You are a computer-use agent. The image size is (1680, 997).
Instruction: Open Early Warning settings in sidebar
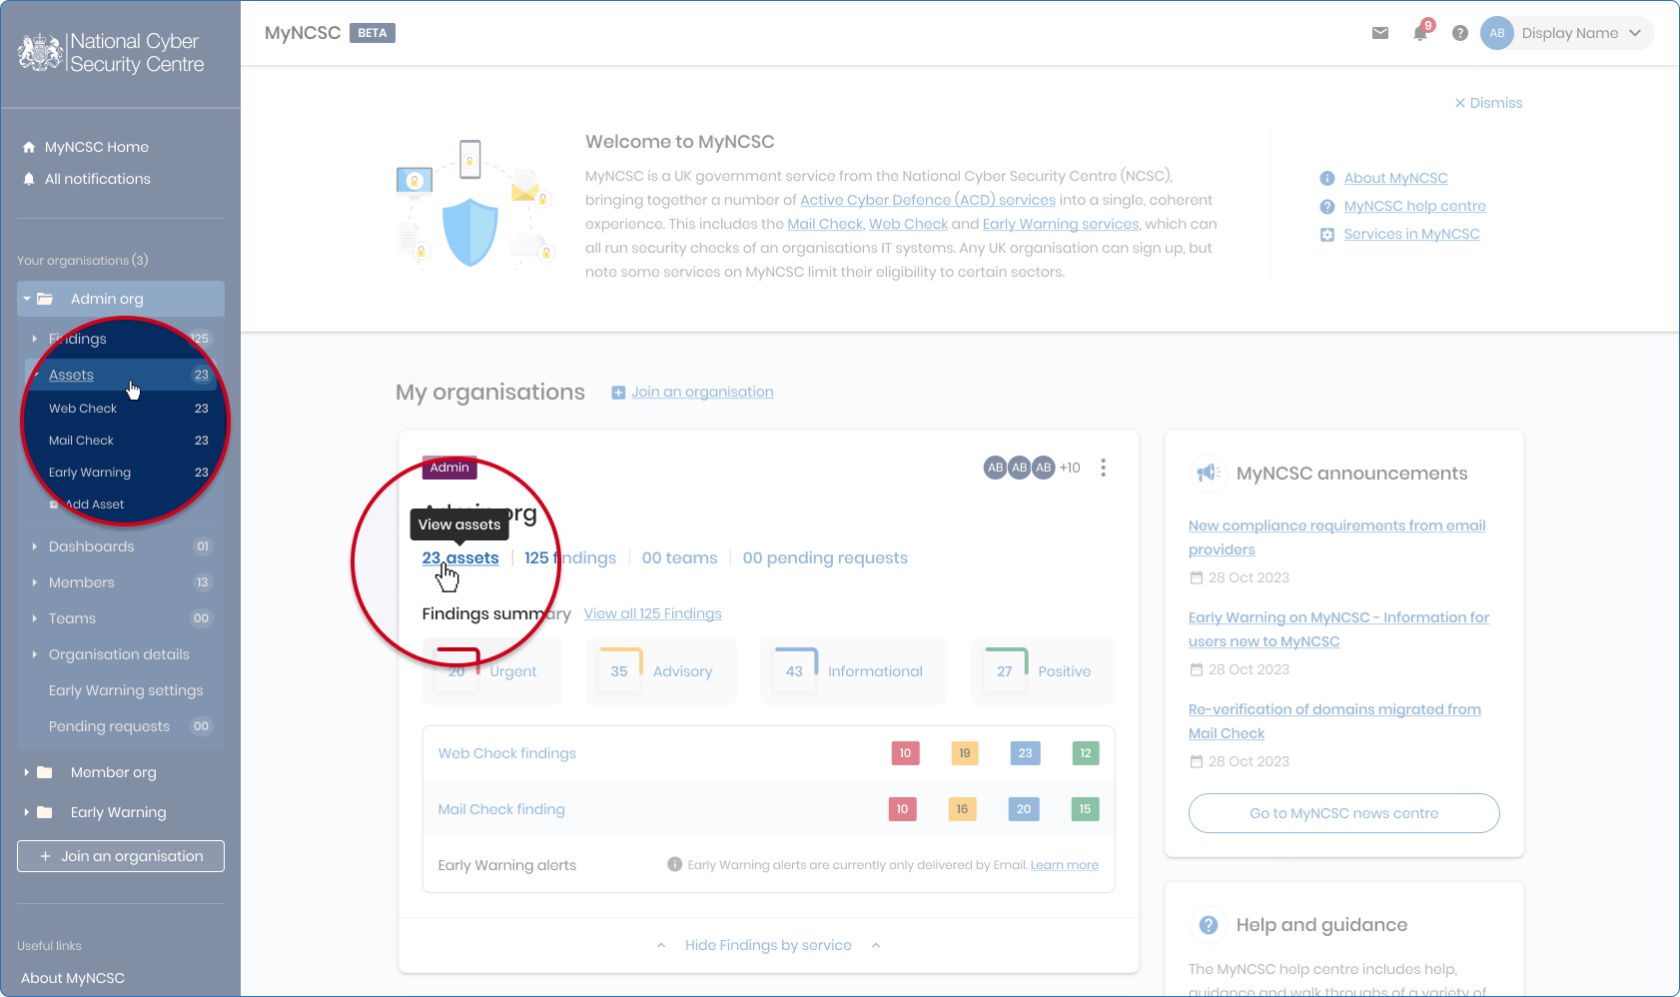(x=126, y=690)
